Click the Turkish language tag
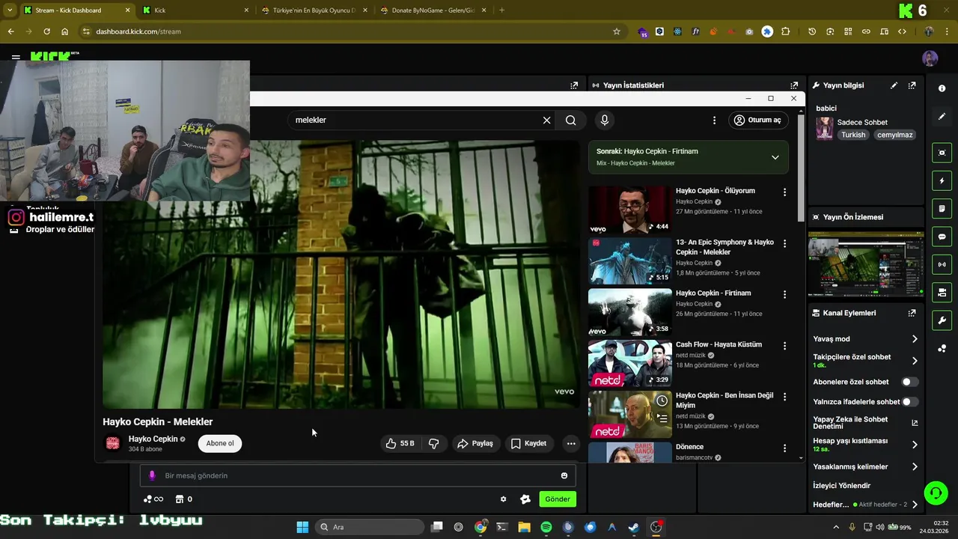Screen dimensions: 958x539 (852, 135)
